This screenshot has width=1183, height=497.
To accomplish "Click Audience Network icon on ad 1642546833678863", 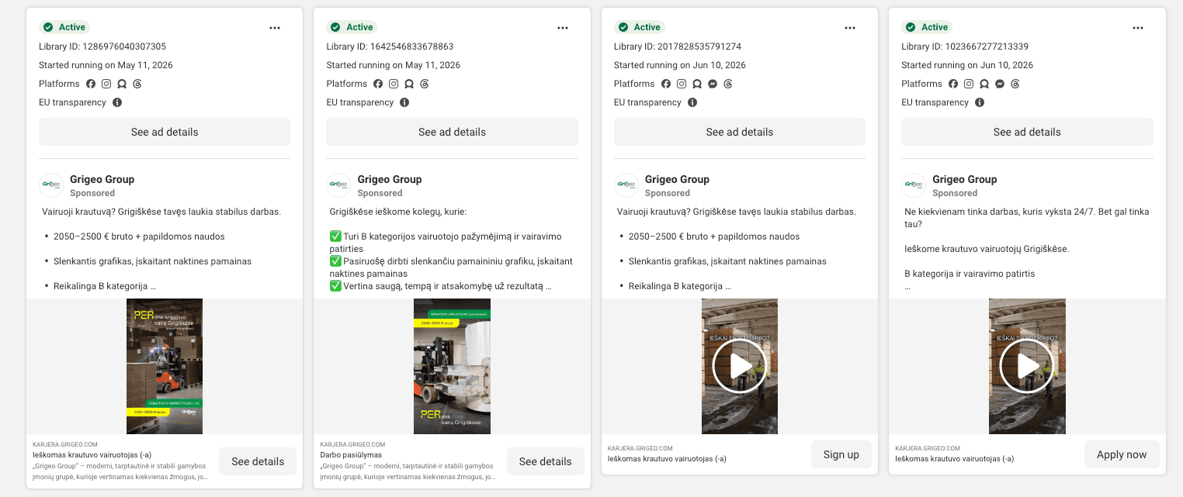I will click(409, 84).
